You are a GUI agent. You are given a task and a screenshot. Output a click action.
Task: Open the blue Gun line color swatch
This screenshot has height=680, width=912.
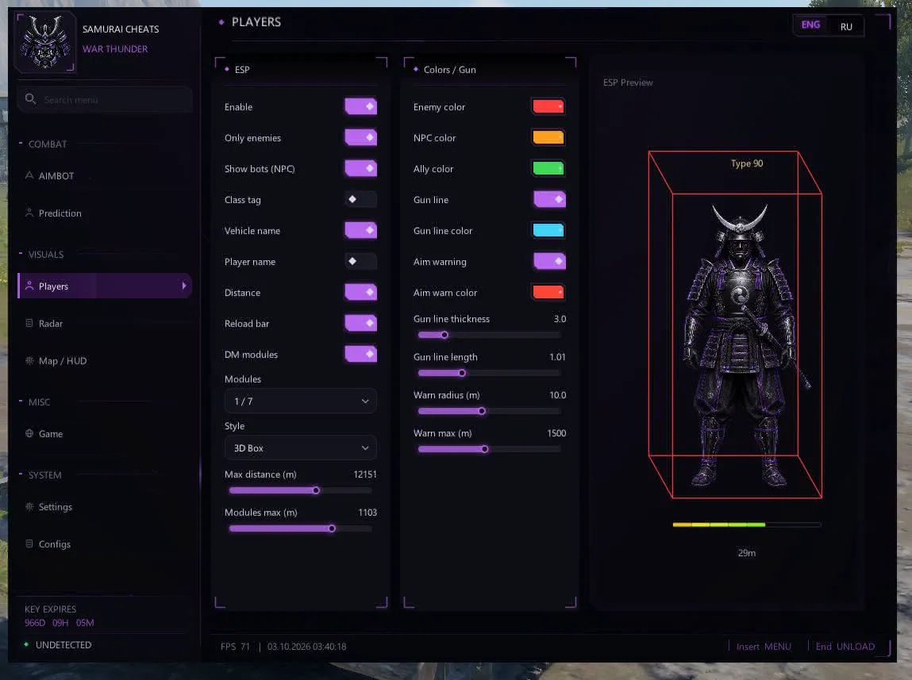coord(548,230)
